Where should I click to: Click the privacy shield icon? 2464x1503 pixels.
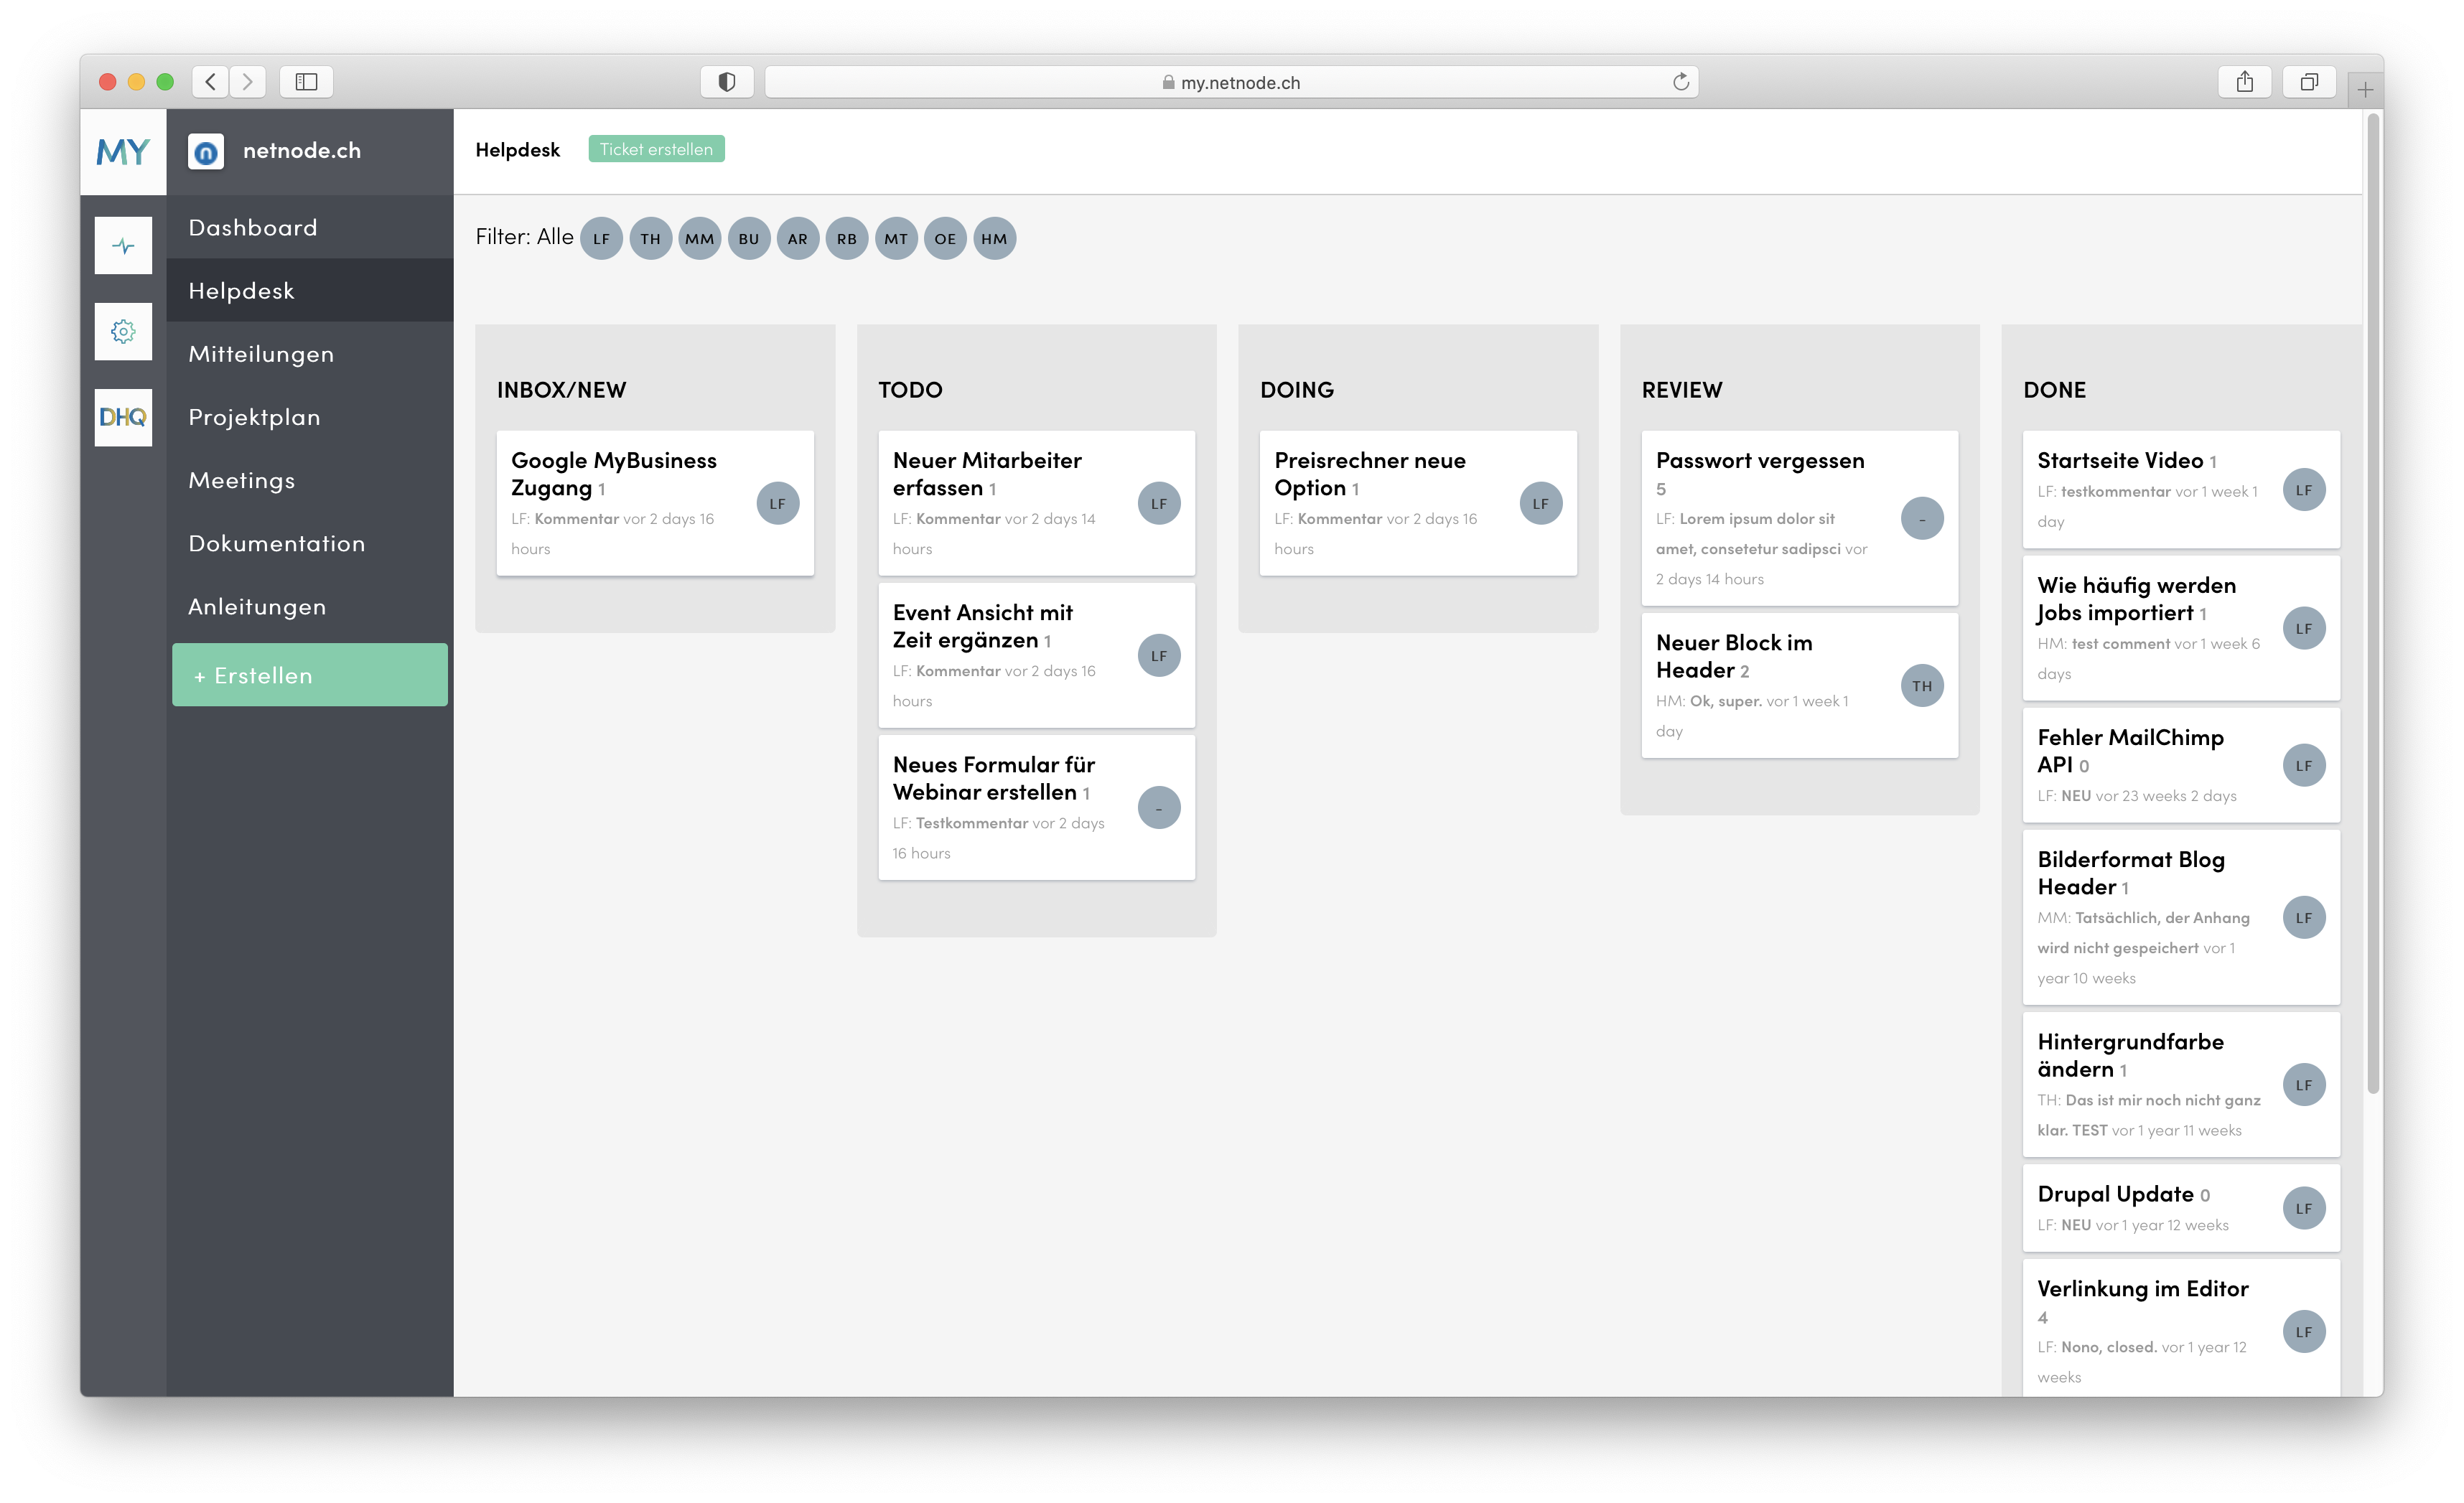click(727, 82)
